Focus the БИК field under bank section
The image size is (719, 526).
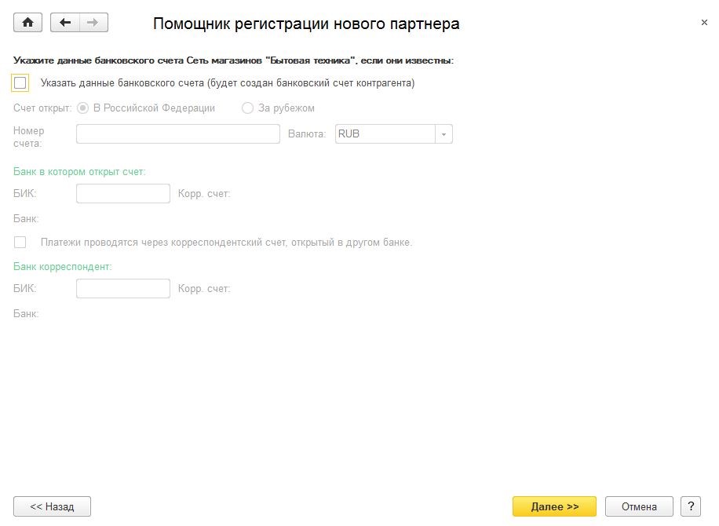[x=123, y=194]
